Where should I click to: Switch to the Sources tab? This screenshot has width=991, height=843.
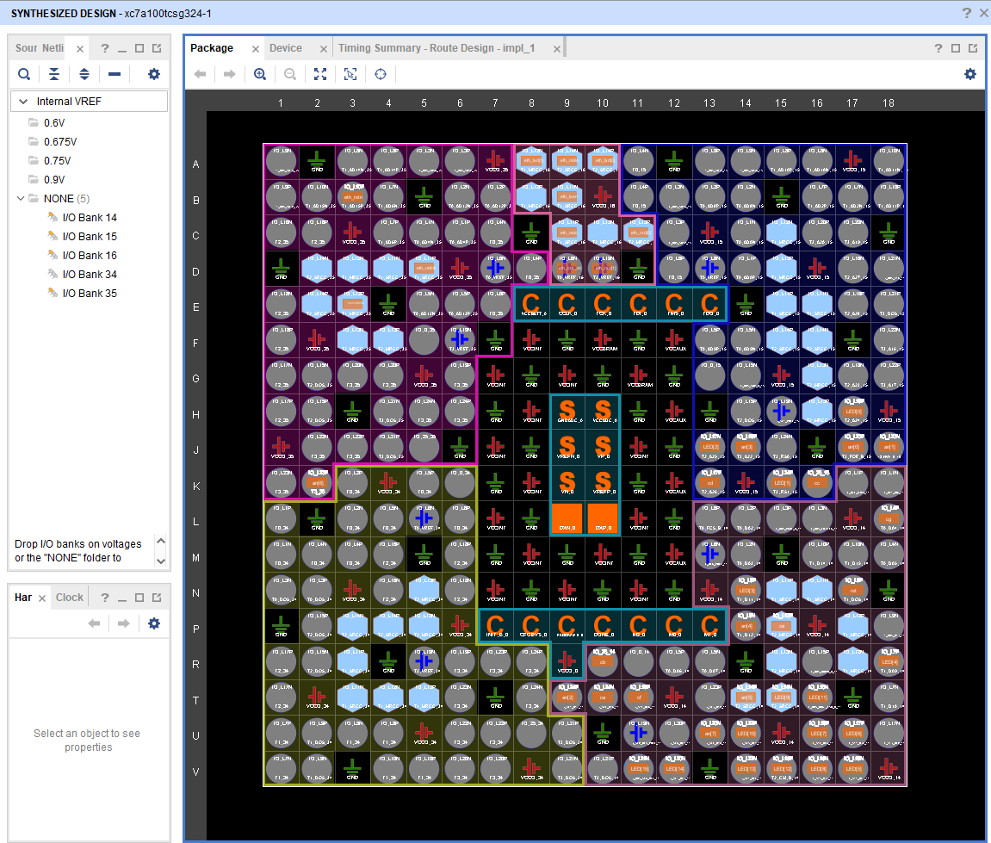27,48
